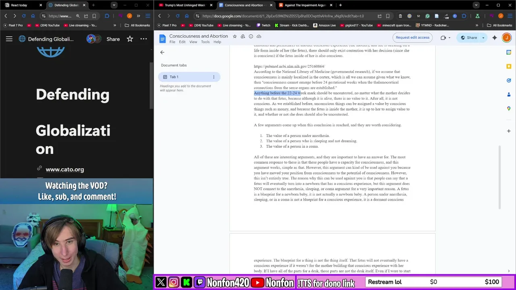Open Google account avatar in Docs
Image resolution: width=516 pixels, height=290 pixels.
tap(507, 38)
